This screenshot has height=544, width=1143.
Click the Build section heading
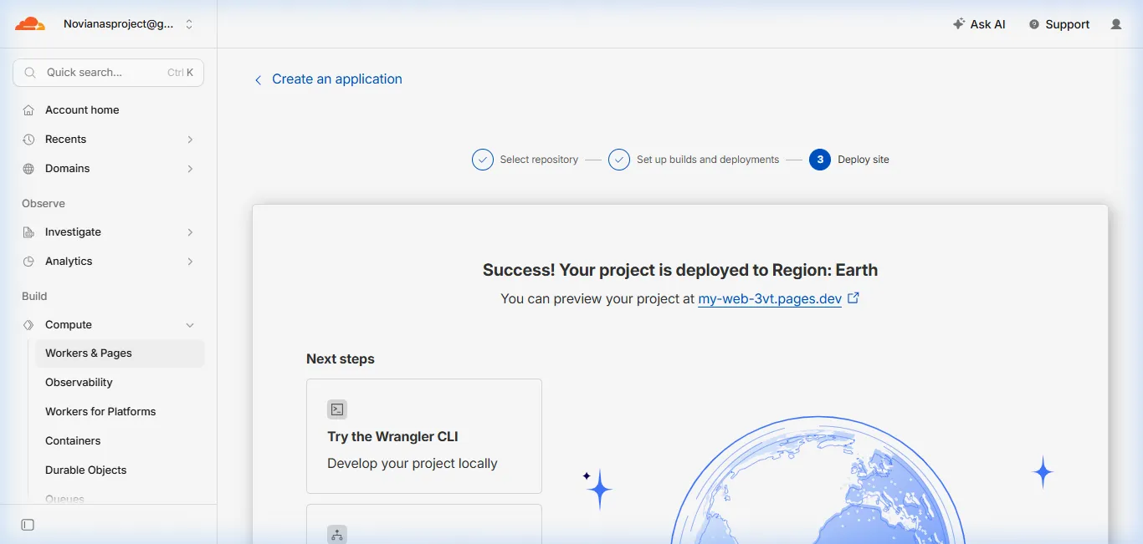click(x=34, y=297)
